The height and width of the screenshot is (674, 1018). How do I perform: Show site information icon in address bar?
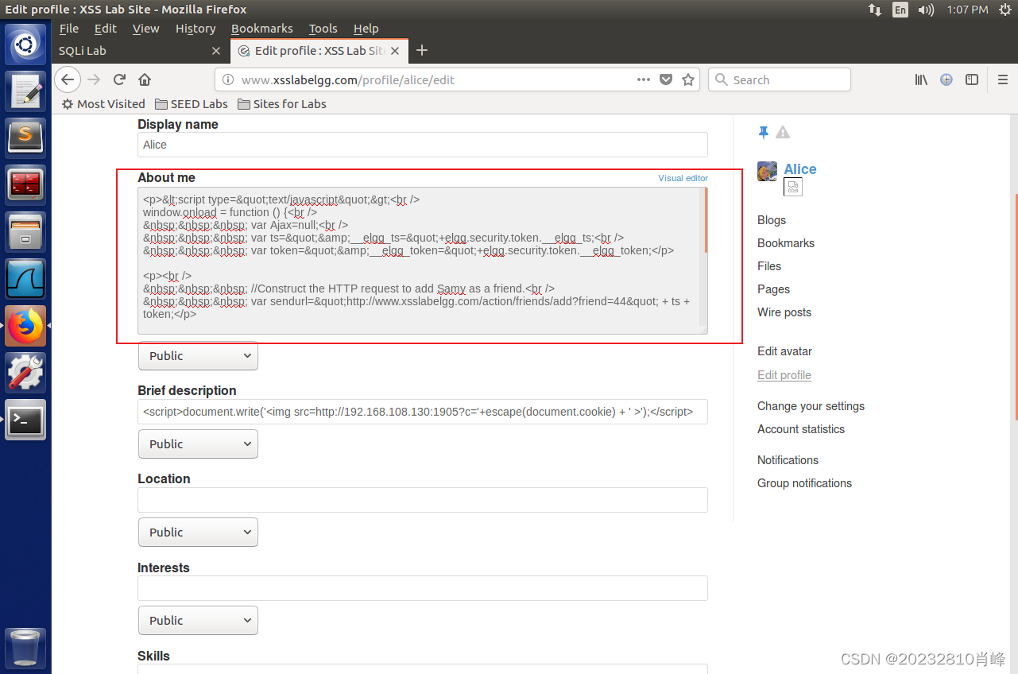(228, 79)
